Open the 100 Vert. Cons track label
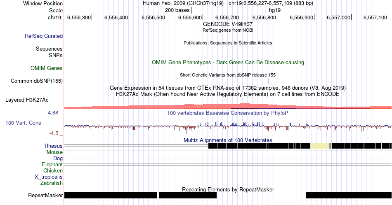 (x=23, y=123)
